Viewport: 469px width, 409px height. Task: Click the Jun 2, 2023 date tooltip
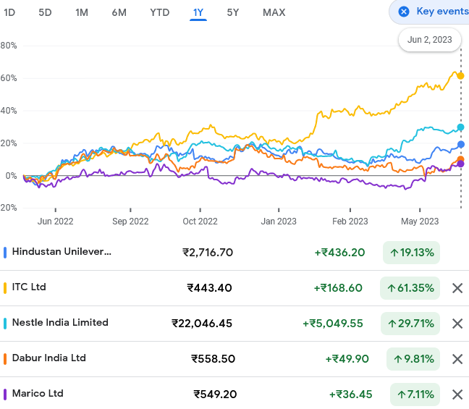click(429, 40)
